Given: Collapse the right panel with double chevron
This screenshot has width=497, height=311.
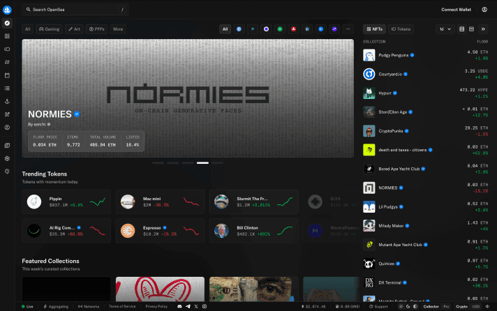Looking at the screenshot, I should click(x=483, y=29).
